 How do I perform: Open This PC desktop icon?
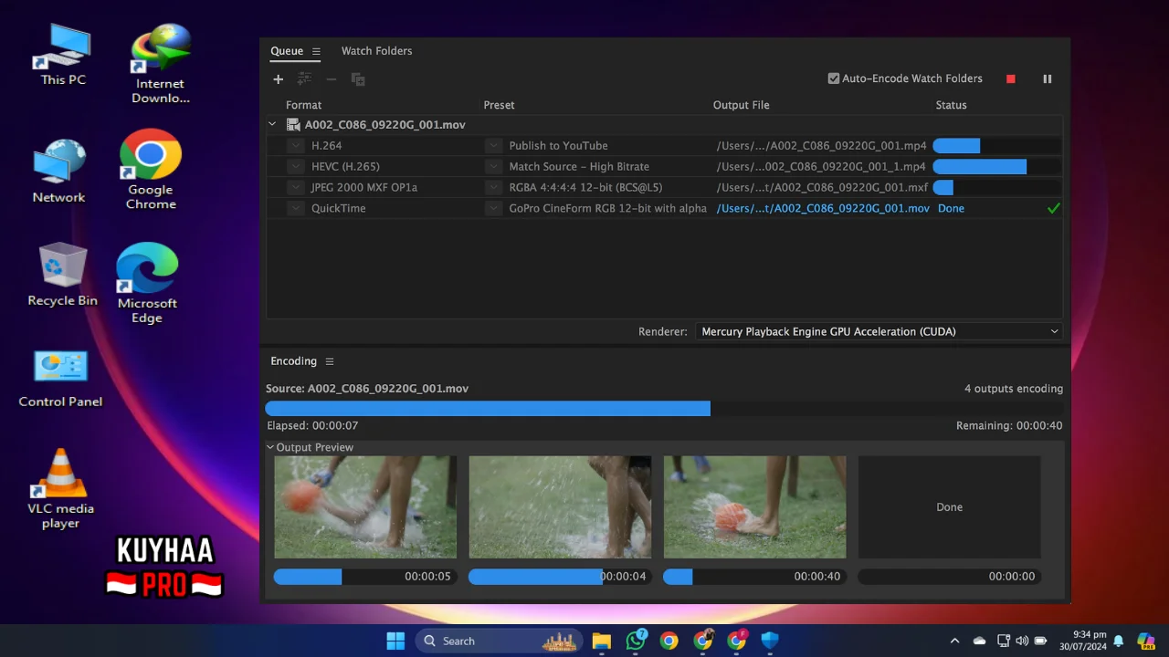click(x=63, y=55)
